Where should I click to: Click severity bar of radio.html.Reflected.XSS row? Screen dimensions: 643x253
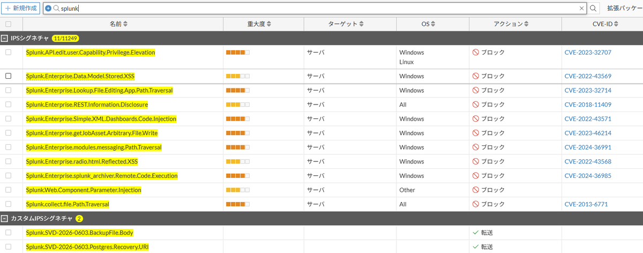(x=238, y=161)
